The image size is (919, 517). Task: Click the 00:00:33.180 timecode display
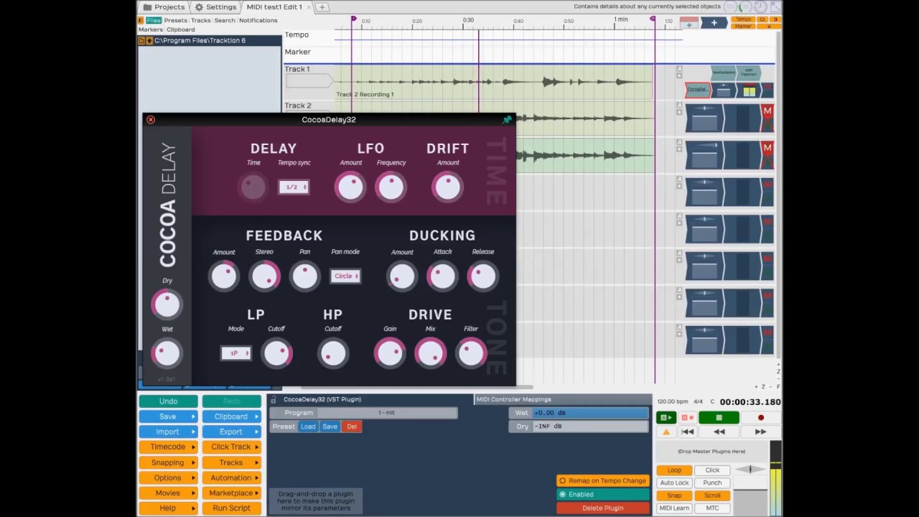pyautogui.click(x=750, y=402)
